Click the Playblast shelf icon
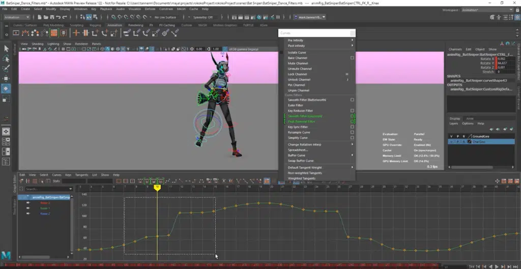Viewport: 521px width, 269px height. click(x=16, y=32)
